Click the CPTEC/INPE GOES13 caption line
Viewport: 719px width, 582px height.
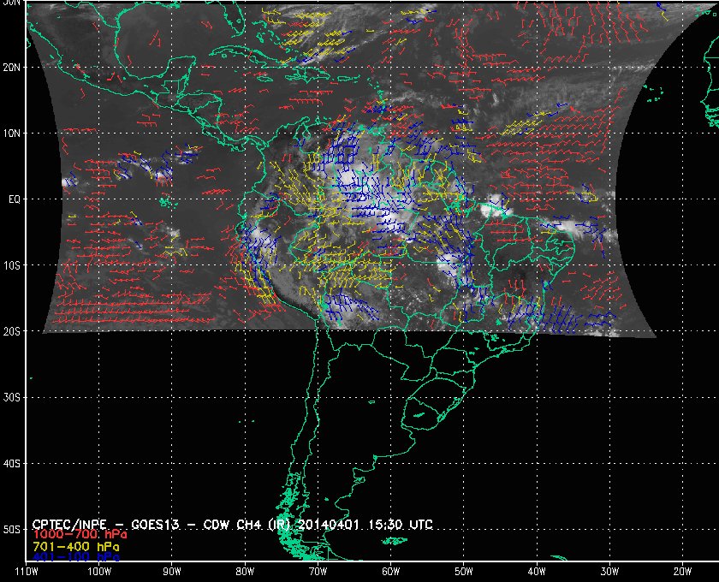tap(233, 524)
